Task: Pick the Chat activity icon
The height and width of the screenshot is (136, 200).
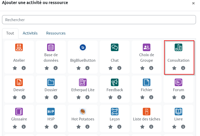Action: [x=115, y=47]
